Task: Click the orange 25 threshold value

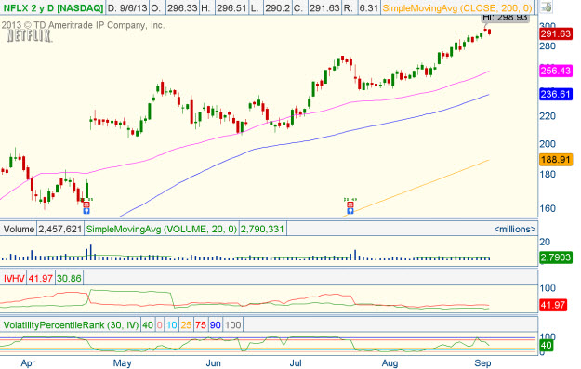Action: pyautogui.click(x=186, y=325)
